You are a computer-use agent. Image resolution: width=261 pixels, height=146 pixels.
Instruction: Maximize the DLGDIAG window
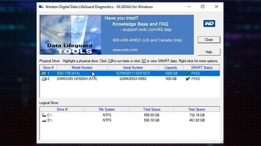click(x=203, y=7)
